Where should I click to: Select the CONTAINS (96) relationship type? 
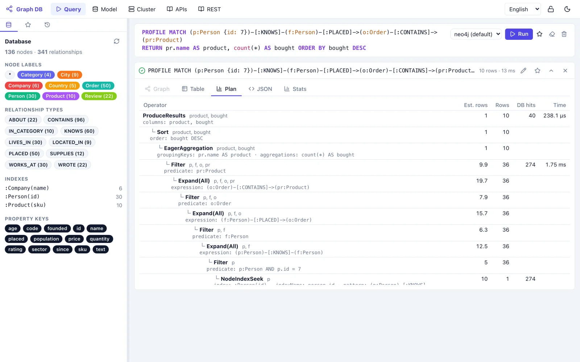click(66, 120)
